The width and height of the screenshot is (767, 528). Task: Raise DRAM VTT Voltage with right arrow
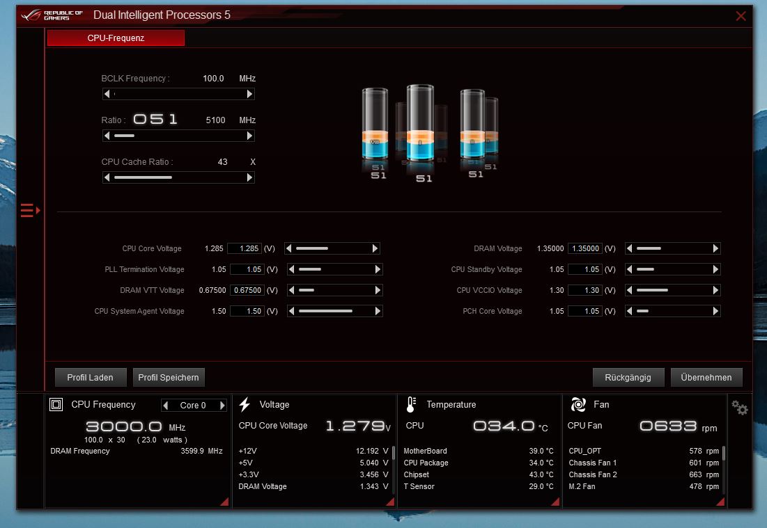point(378,290)
